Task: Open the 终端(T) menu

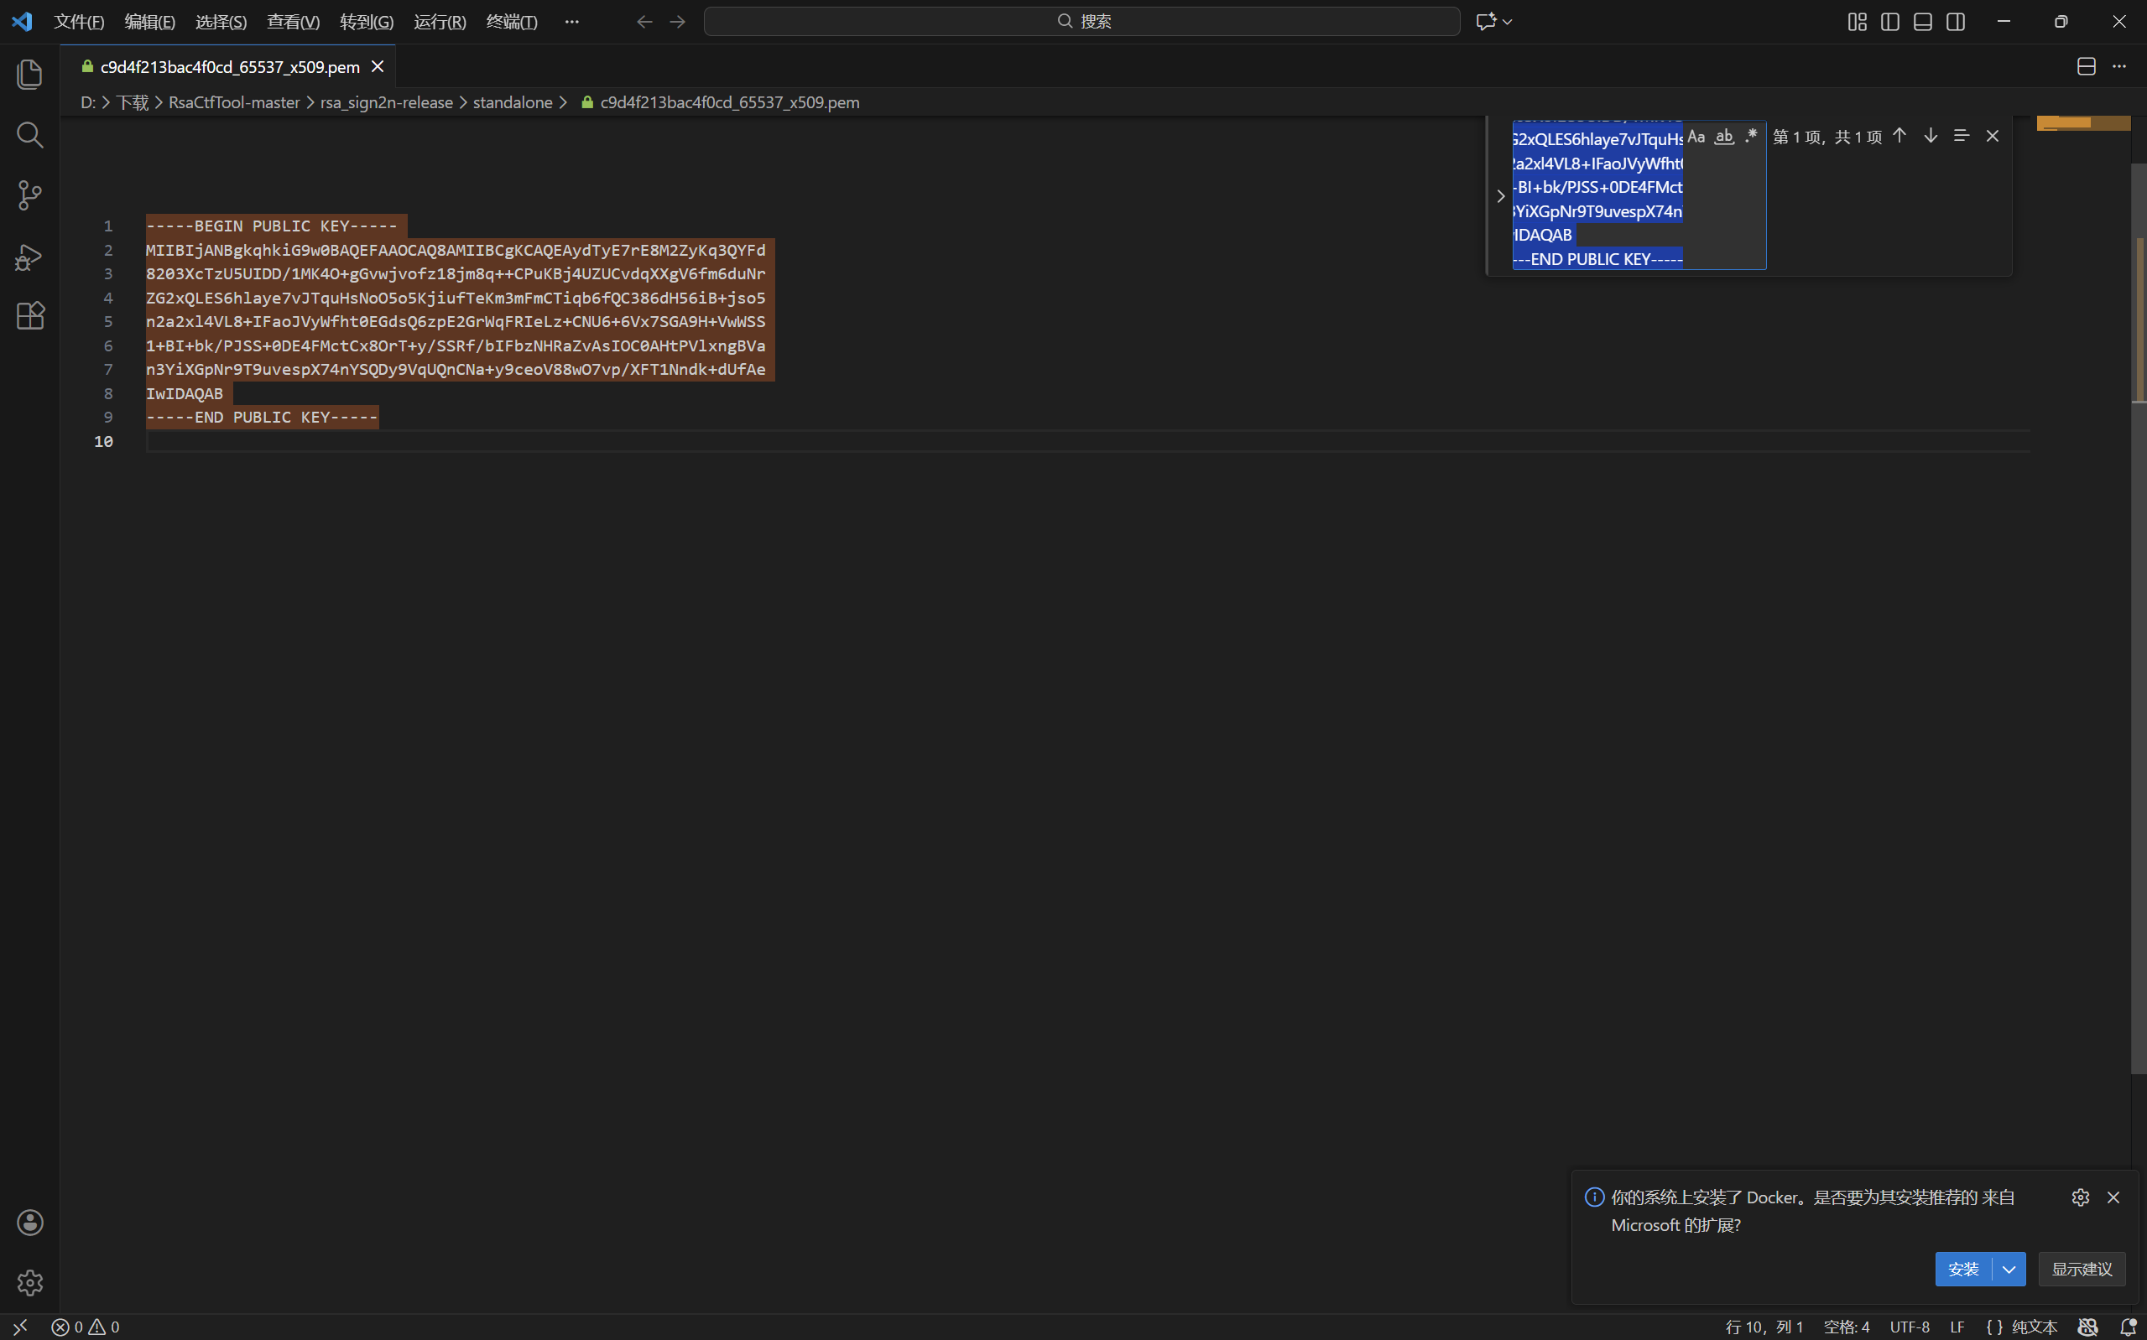Action: tap(512, 21)
